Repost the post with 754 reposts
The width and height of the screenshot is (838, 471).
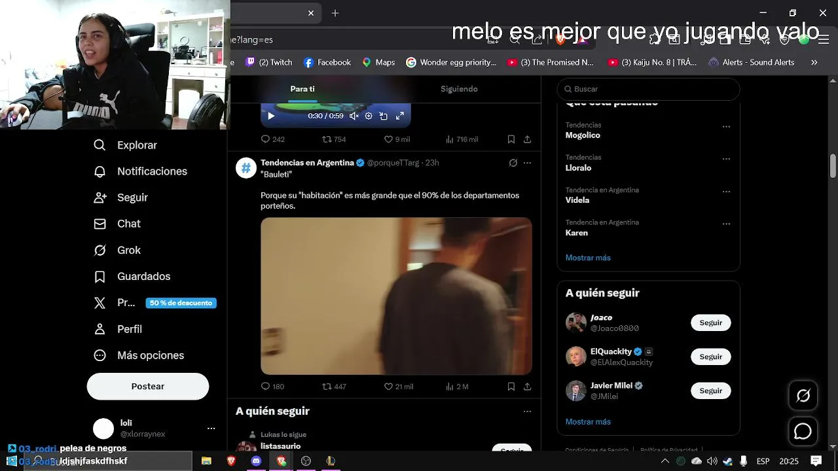point(334,139)
